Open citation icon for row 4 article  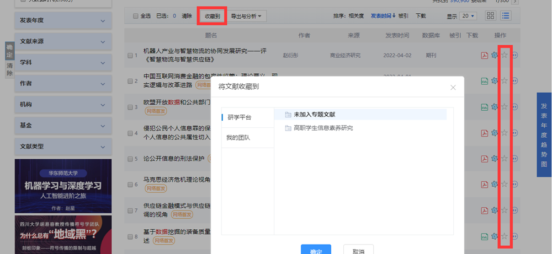[x=514, y=133]
